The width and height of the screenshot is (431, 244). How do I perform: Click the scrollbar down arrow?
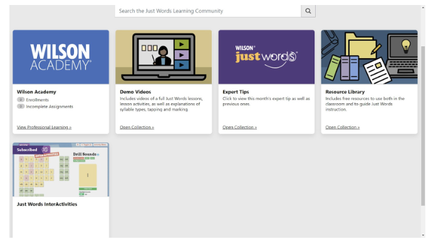click(423, 235)
